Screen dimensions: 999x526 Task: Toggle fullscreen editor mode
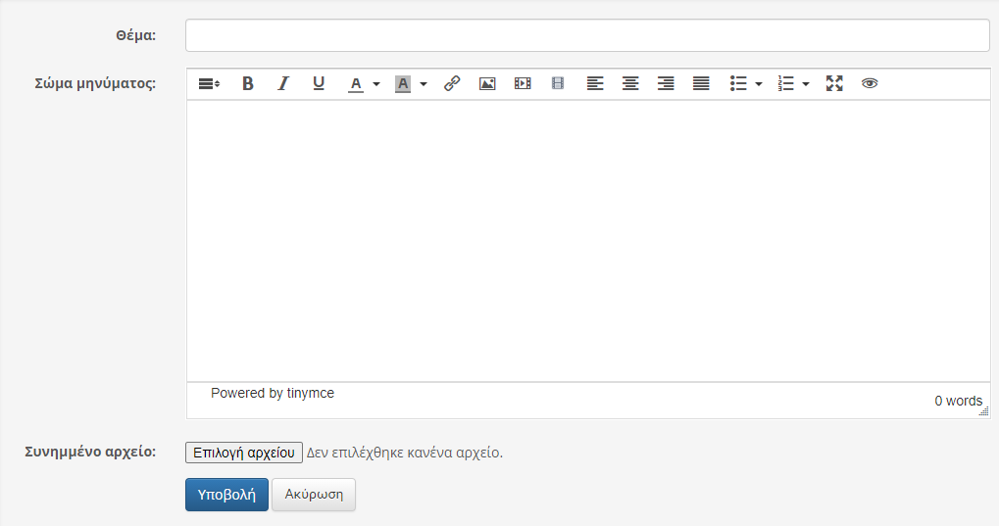coord(834,84)
